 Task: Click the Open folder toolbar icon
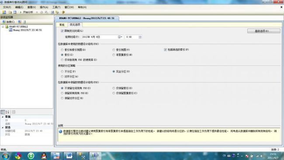[10, 12]
